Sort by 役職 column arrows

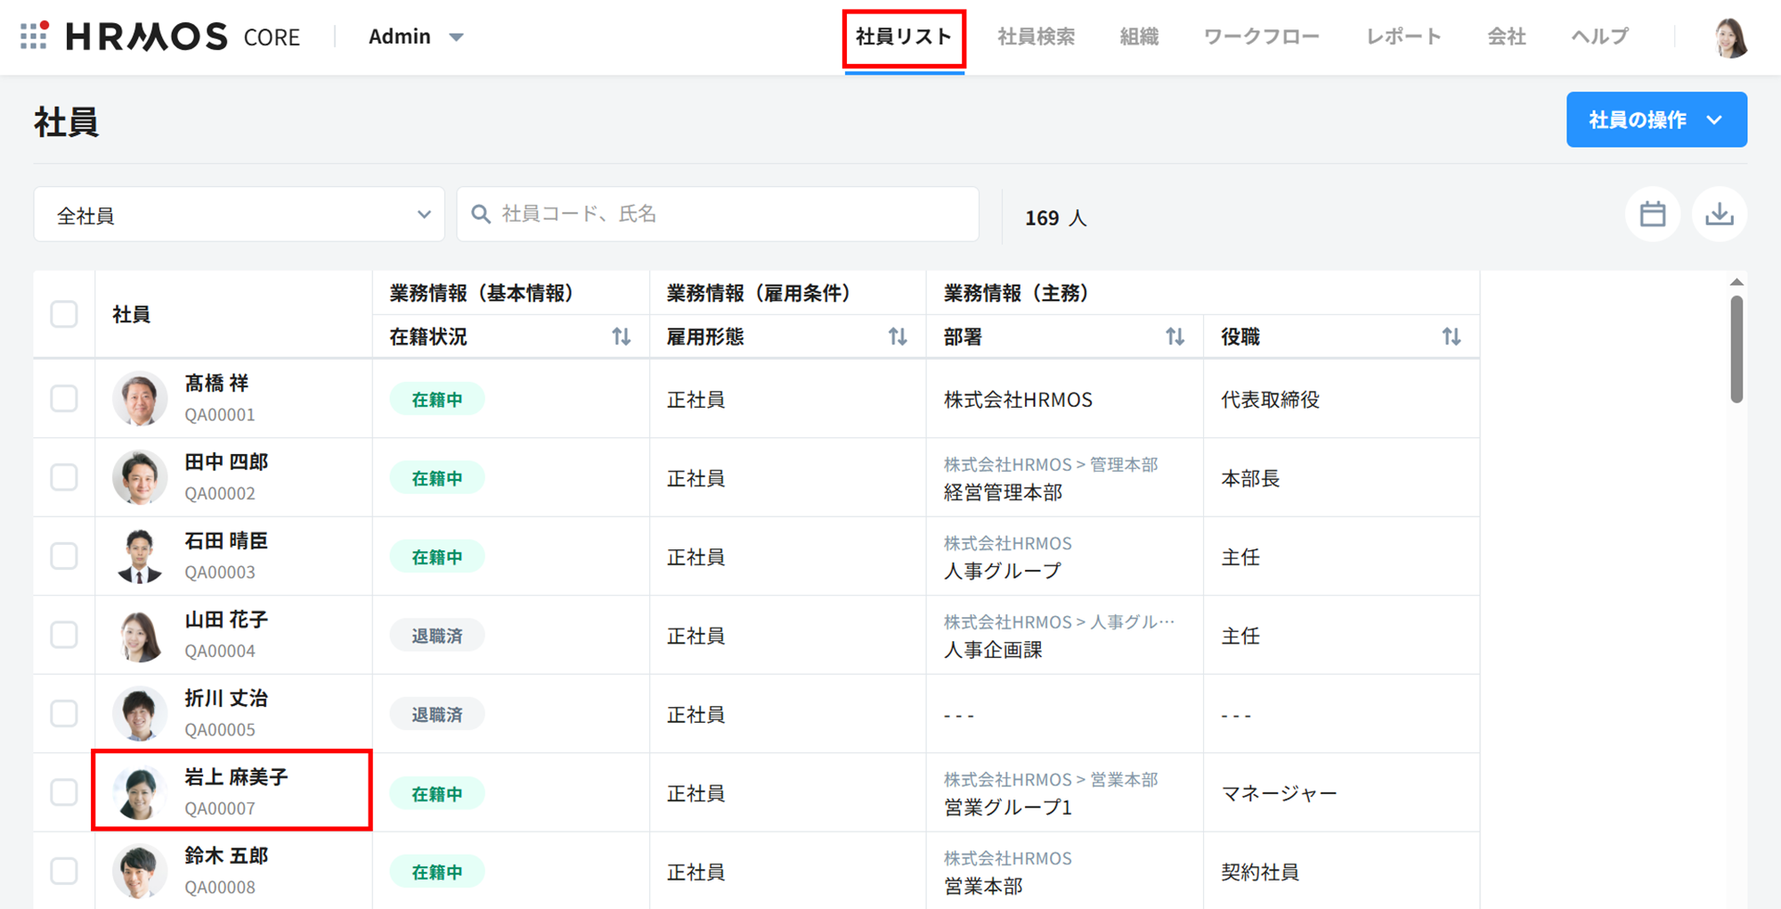(x=1451, y=337)
